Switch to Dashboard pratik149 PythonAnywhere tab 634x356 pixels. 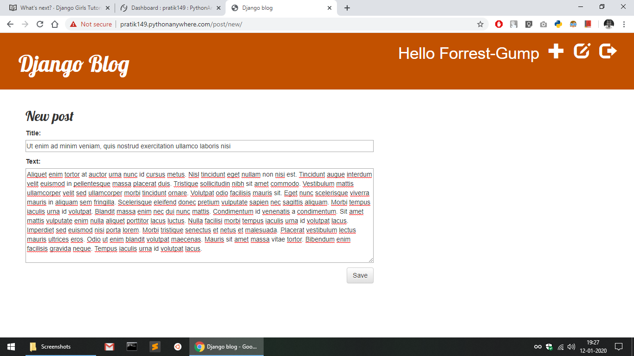(171, 8)
